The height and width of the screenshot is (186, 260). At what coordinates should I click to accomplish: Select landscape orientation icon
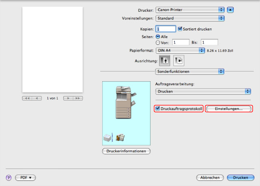pos(179,61)
